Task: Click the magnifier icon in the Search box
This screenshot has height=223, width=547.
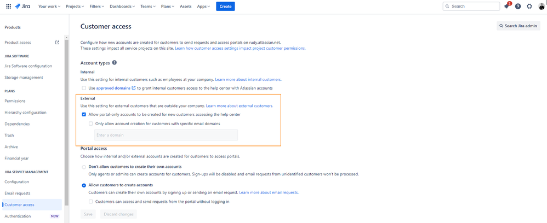Action: pyautogui.click(x=448, y=6)
